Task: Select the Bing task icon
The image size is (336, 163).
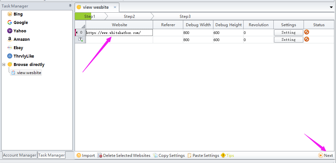Action: click(x=10, y=14)
